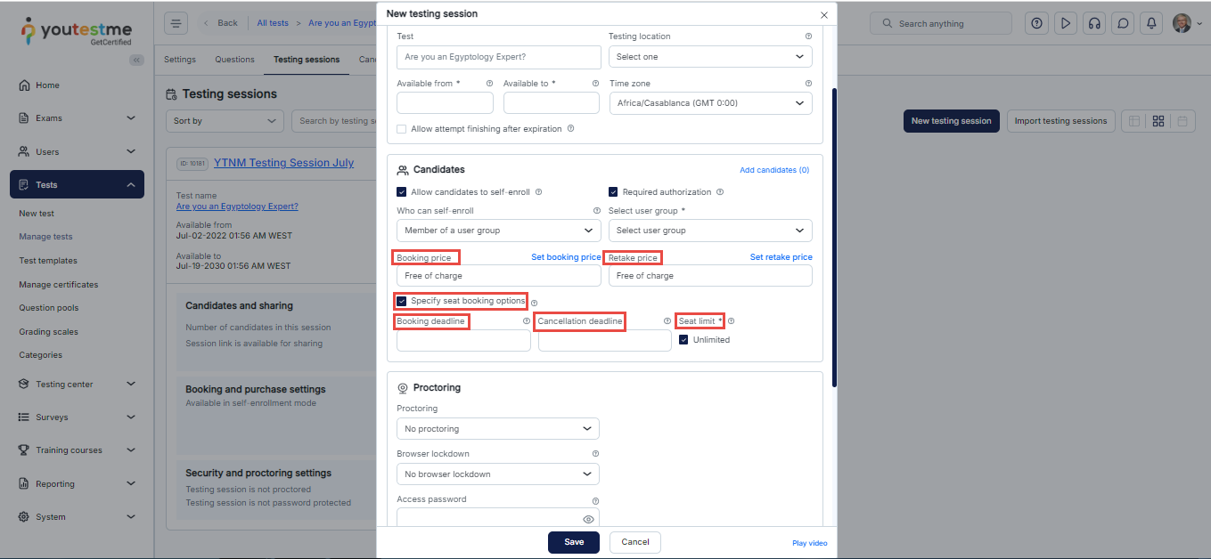Open the Manage certificates menu item
The width and height of the screenshot is (1211, 559).
[x=59, y=285]
